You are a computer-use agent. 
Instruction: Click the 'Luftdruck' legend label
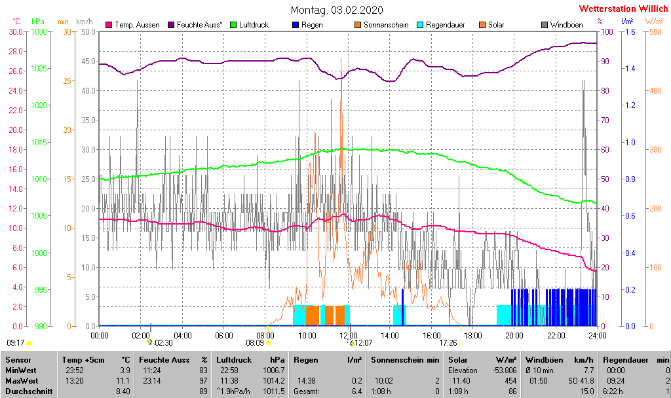254,25
